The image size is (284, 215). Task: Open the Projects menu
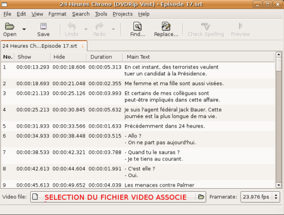tap(123, 14)
